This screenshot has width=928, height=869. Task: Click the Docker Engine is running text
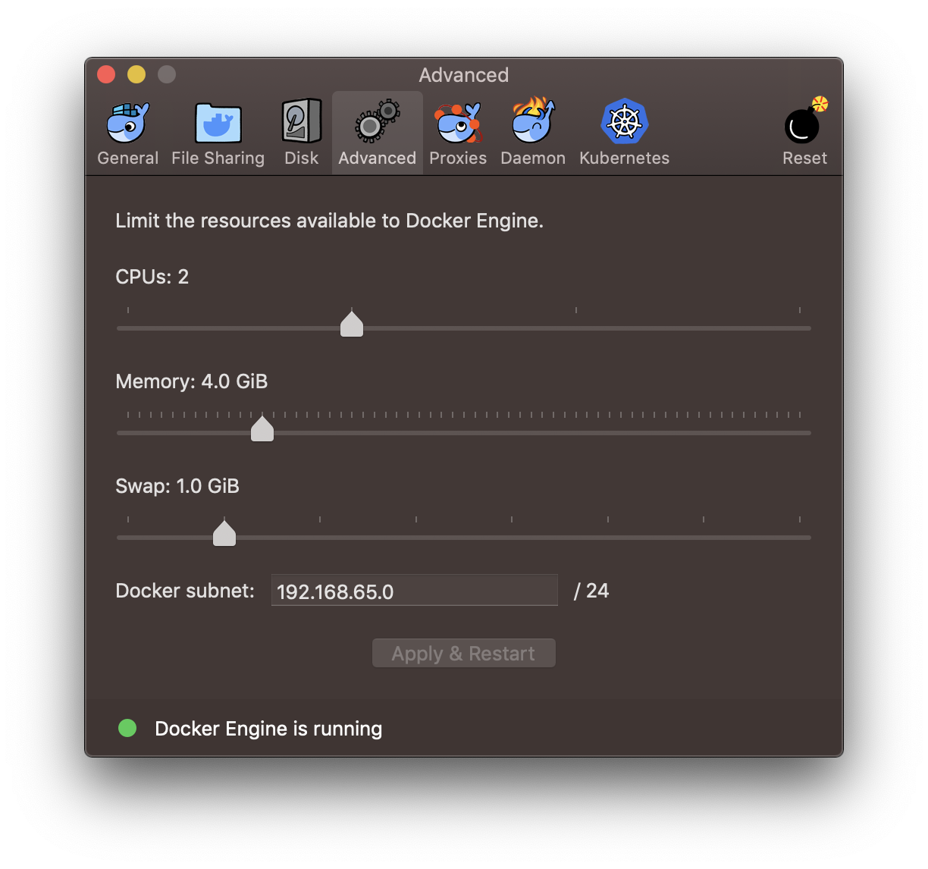coord(268,728)
